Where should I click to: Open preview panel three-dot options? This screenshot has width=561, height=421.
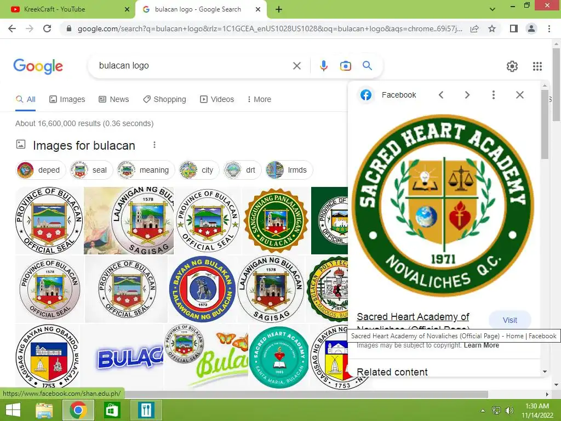tap(494, 95)
